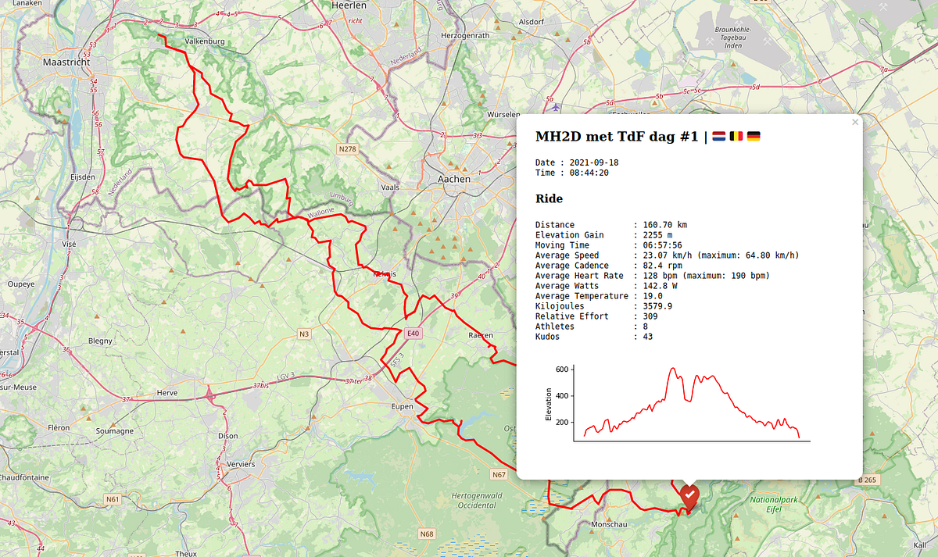Click the E40 motorway shield icon
The width and height of the screenshot is (938, 557).
coord(414,332)
